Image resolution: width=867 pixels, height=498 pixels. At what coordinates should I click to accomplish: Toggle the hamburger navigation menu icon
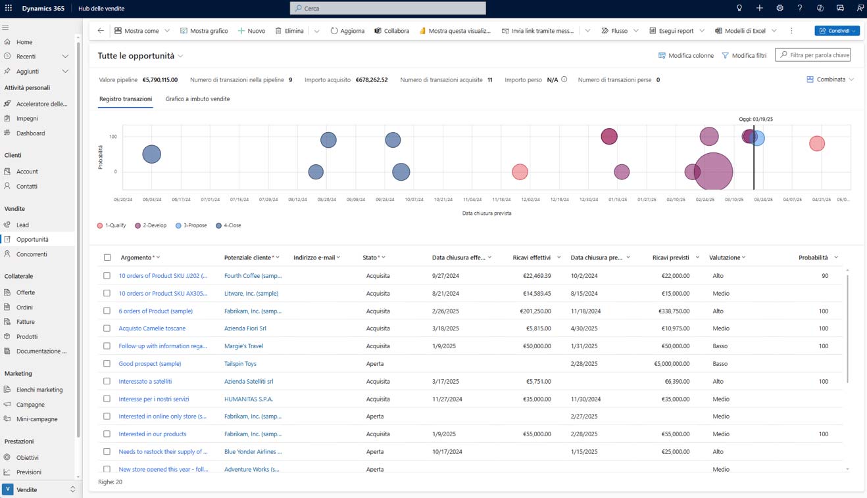(x=5, y=28)
